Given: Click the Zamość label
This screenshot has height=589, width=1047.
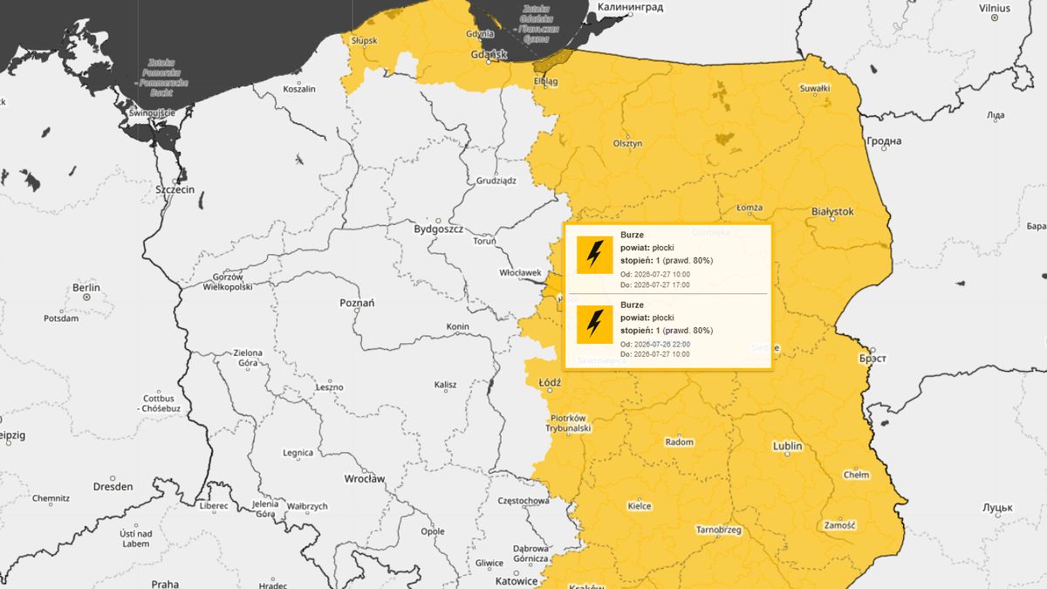Looking at the screenshot, I should [x=839, y=525].
